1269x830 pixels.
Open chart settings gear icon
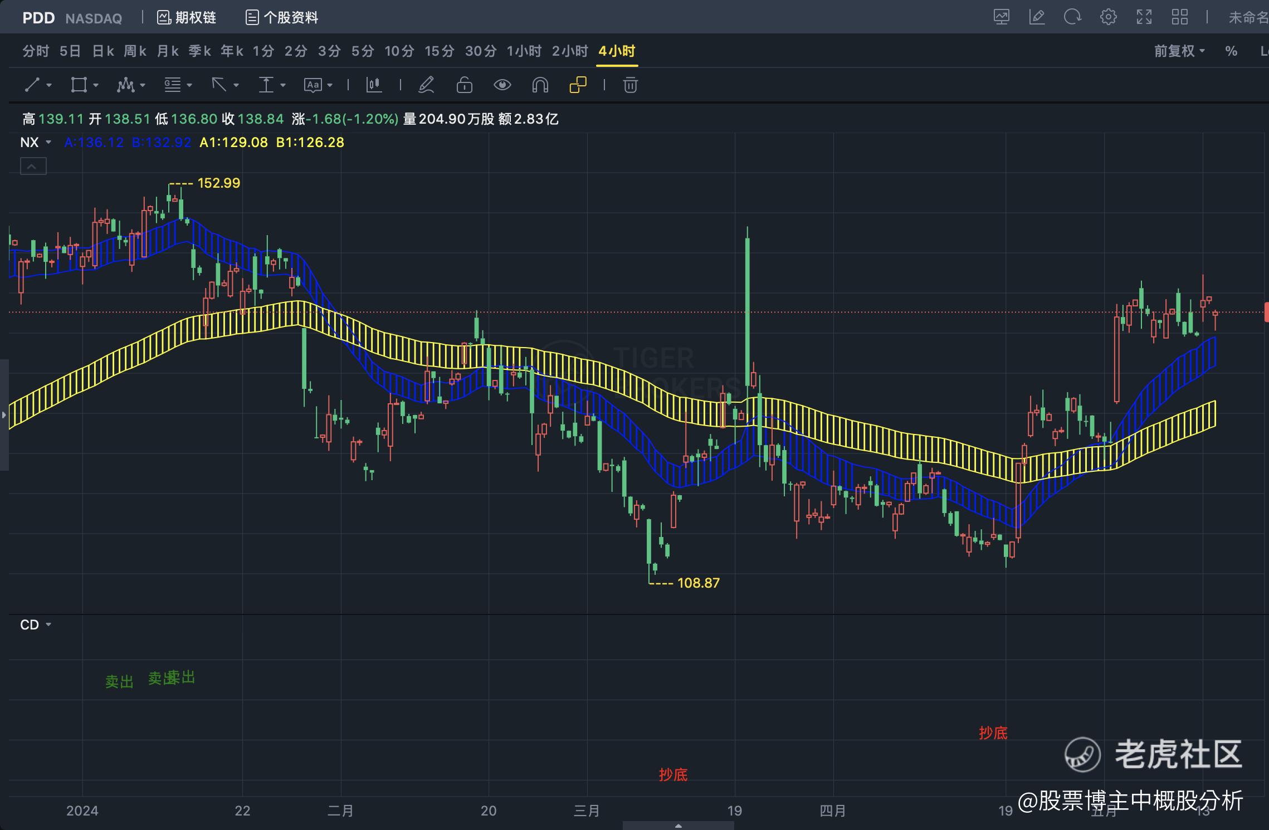click(x=1108, y=17)
